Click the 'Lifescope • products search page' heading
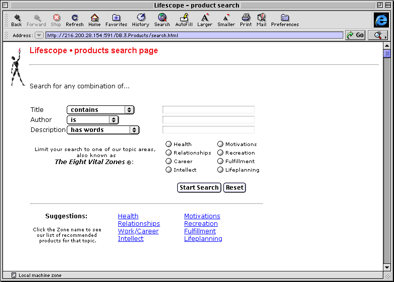Screen dimensions: 394x282 [x=94, y=51]
